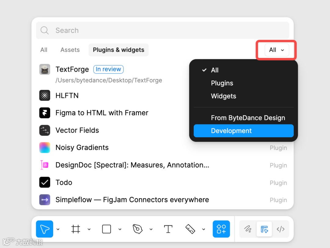330x248 pixels.
Task: Focus the Search input field
Action: (163, 31)
